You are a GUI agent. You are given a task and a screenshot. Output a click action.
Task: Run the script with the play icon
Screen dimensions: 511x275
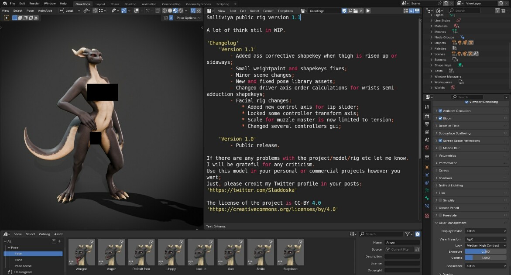click(x=368, y=11)
